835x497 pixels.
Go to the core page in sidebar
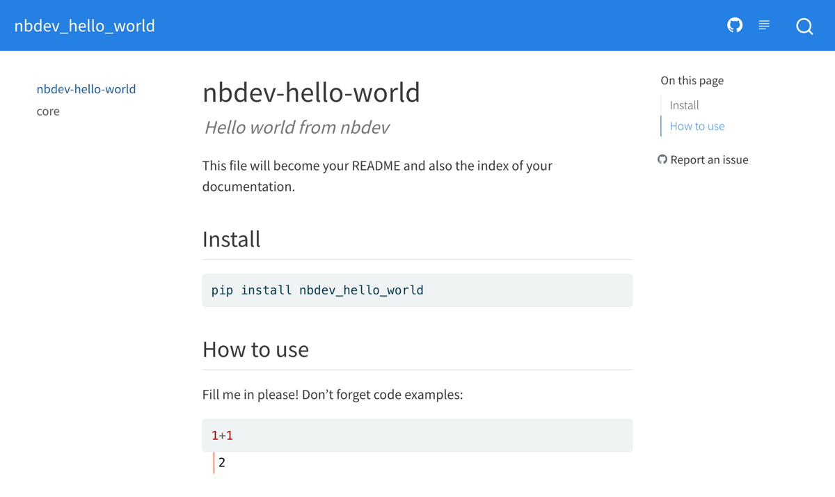coord(48,111)
